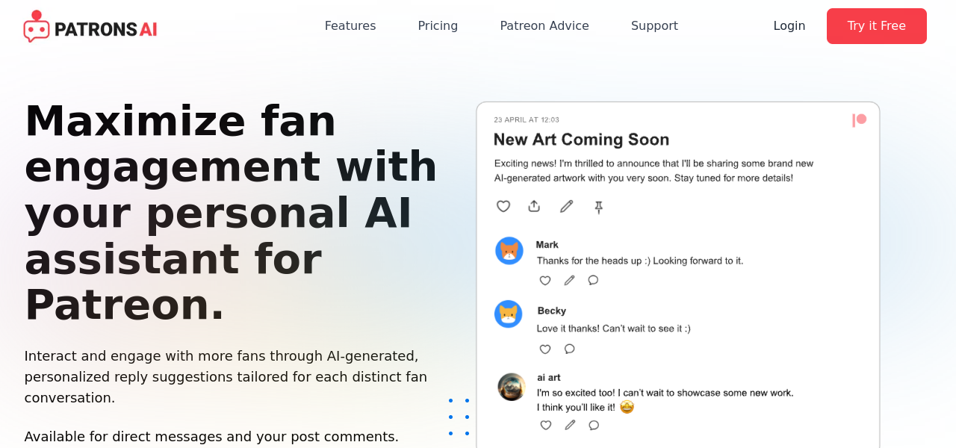Click the edit pencil on Mark's comment

(x=569, y=280)
